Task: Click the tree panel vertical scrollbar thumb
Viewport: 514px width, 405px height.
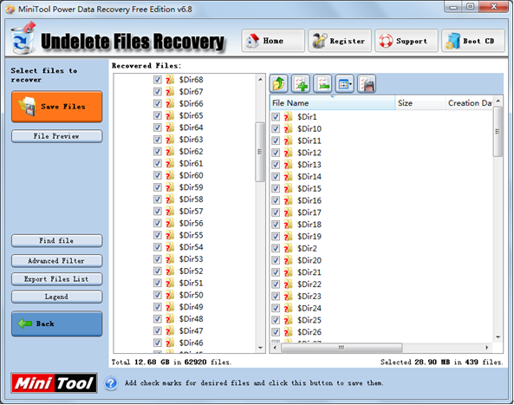Action: [x=260, y=152]
